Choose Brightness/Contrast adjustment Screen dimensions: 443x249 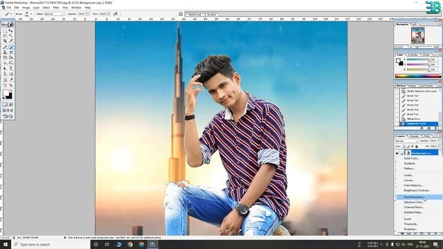(417, 191)
